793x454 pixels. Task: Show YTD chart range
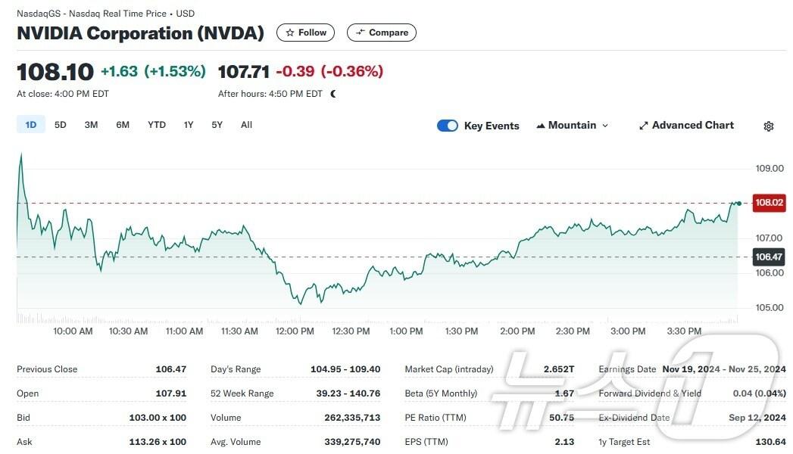157,125
